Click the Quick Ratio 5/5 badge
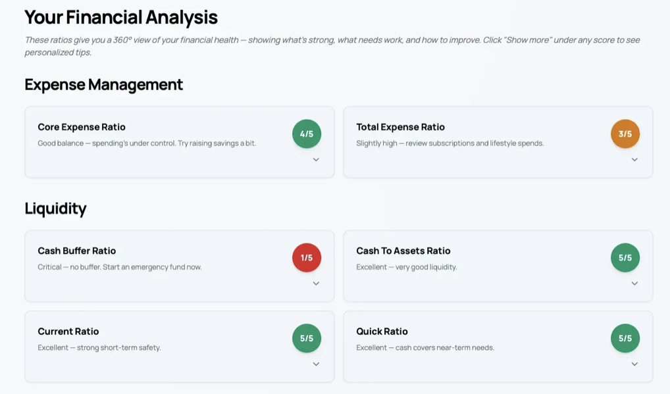This screenshot has width=670, height=394. 625,339
